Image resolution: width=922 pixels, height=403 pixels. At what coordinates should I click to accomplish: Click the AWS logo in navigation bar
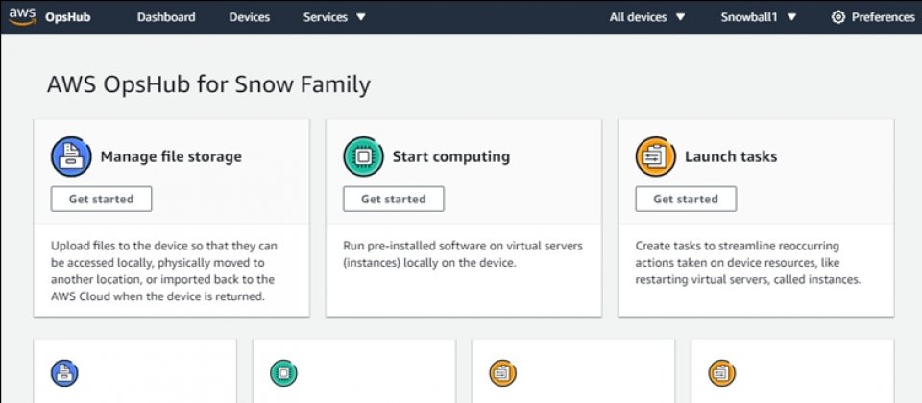coord(22,16)
